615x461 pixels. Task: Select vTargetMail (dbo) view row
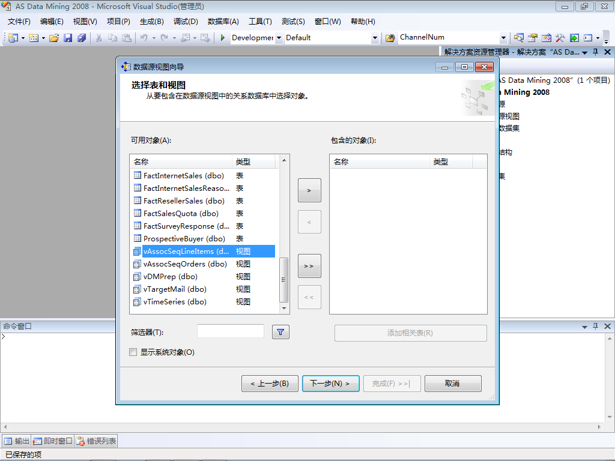coord(203,289)
